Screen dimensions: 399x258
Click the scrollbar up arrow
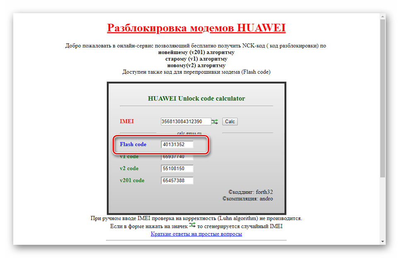(x=382, y=17)
